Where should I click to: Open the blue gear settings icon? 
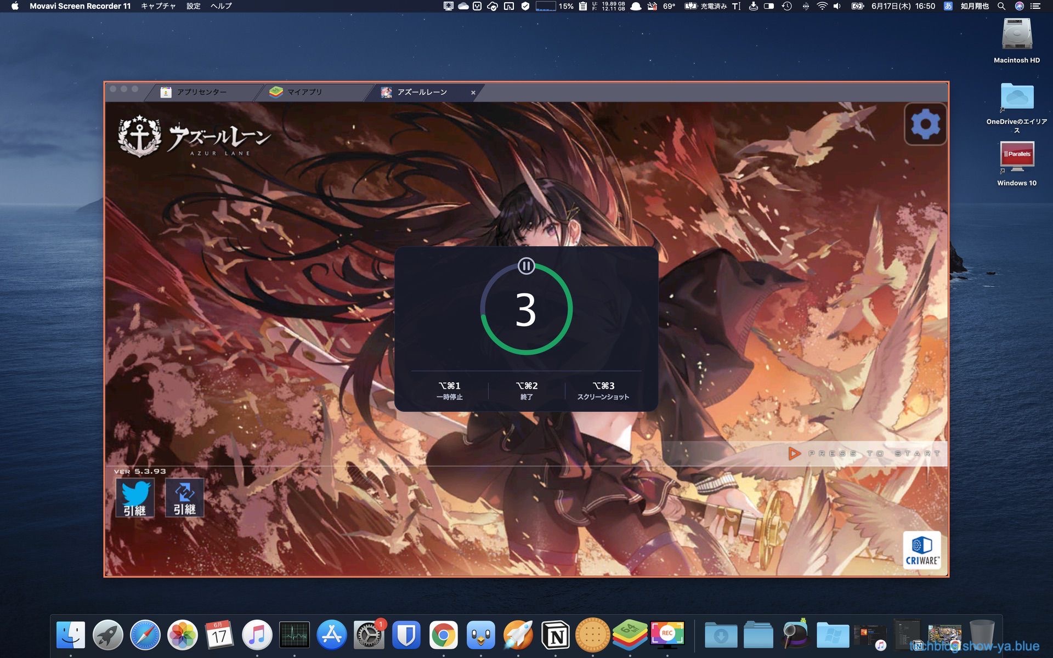[x=925, y=124]
